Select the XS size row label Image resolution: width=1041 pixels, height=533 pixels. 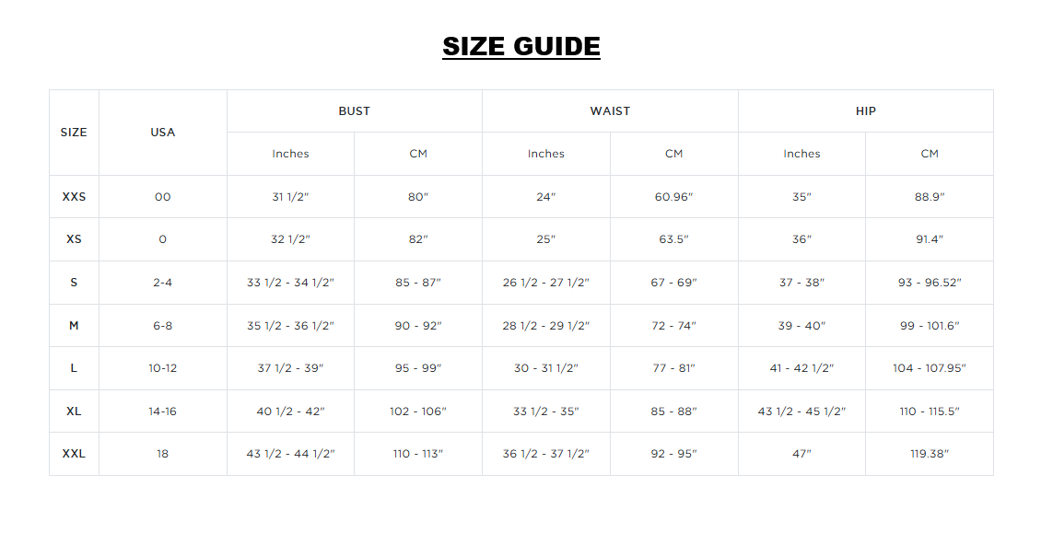74,239
